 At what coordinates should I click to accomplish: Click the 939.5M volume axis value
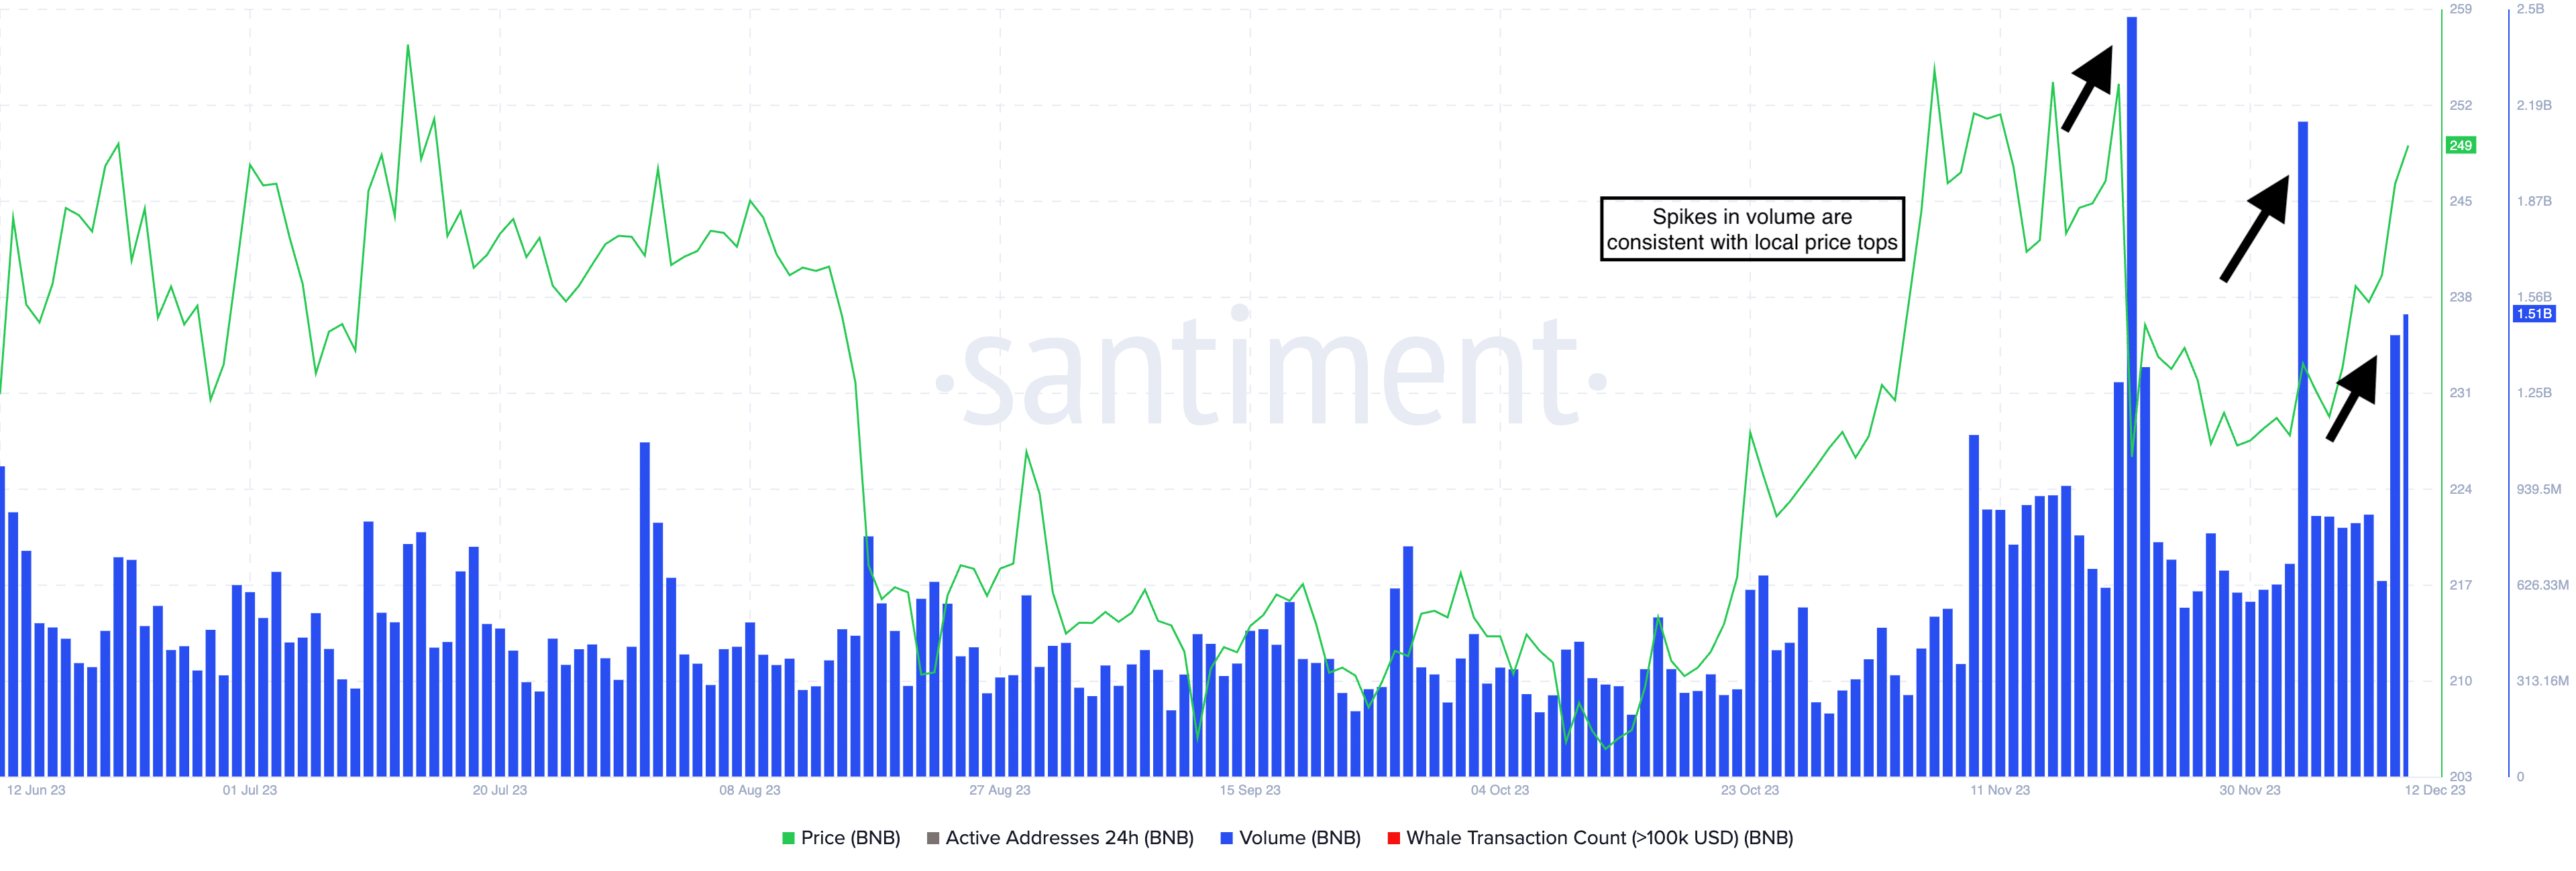coord(2539,490)
